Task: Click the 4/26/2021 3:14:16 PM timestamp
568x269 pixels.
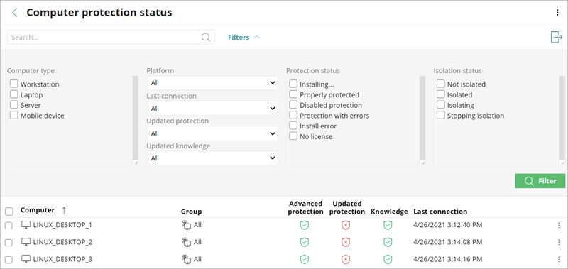Action: click(x=448, y=259)
